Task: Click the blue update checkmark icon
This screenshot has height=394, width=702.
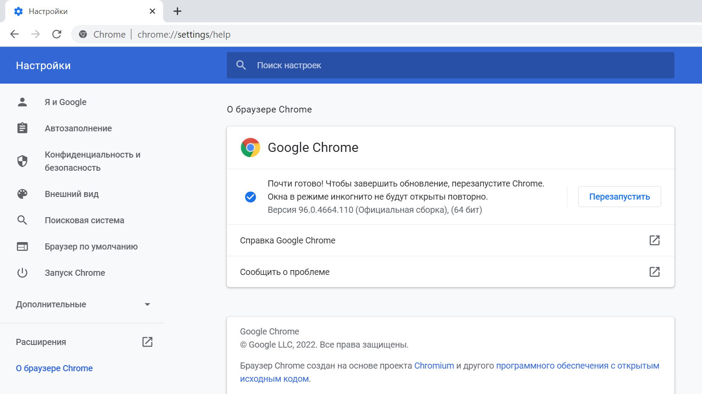Action: [251, 197]
